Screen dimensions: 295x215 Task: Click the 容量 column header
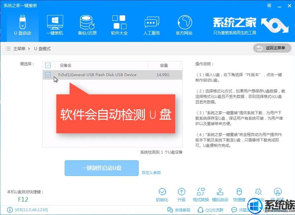point(164,65)
